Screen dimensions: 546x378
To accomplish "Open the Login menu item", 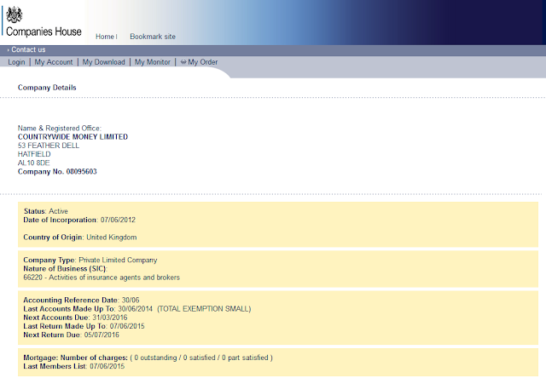I will (16, 62).
